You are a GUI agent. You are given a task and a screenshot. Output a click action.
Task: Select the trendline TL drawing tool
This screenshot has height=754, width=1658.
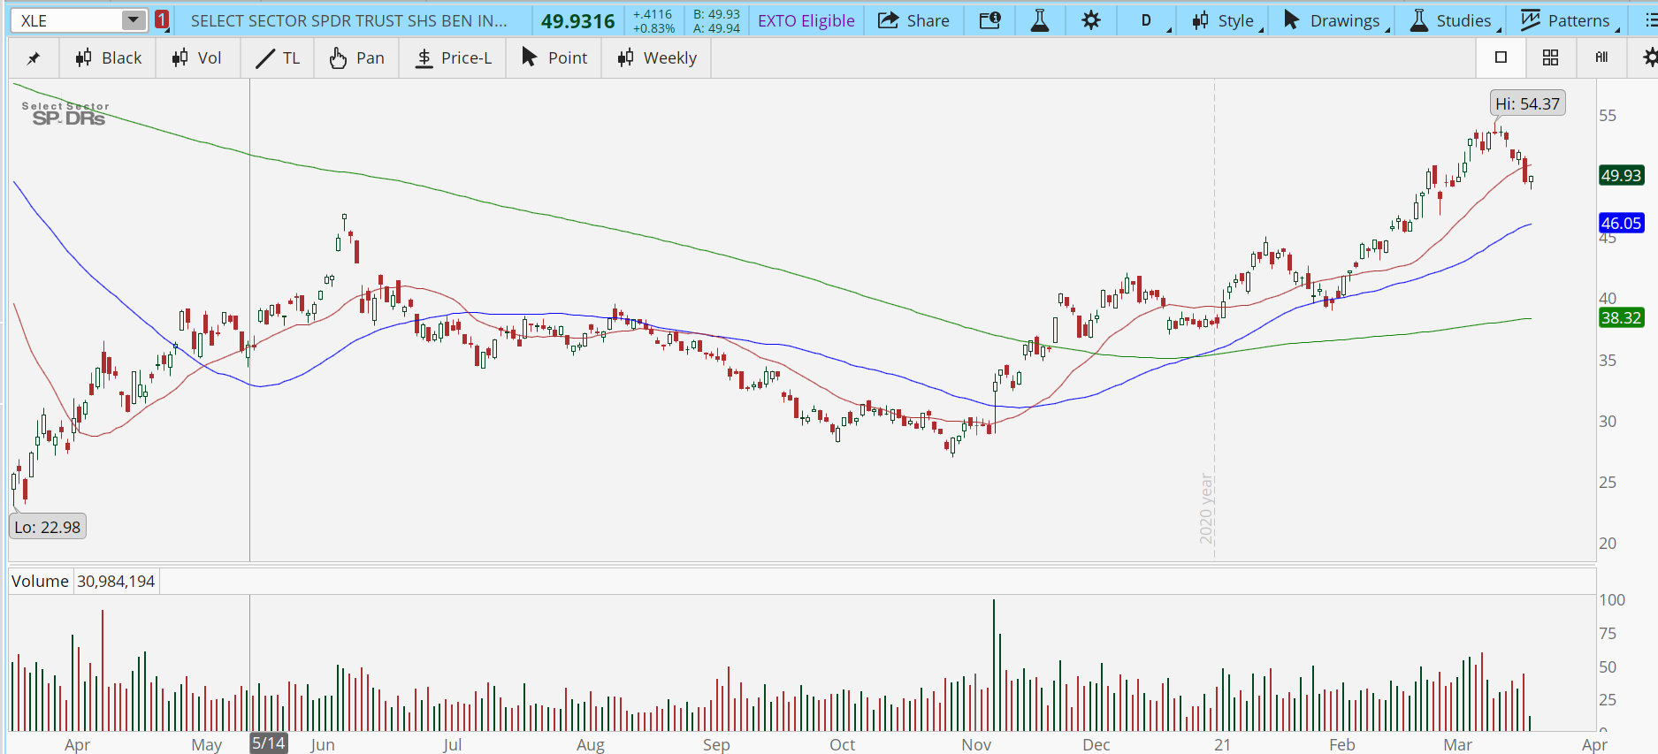pyautogui.click(x=278, y=58)
